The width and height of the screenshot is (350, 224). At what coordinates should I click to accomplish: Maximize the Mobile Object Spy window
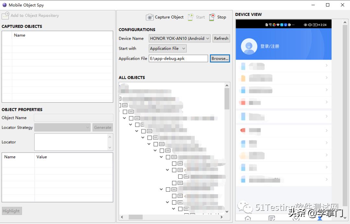328,5
